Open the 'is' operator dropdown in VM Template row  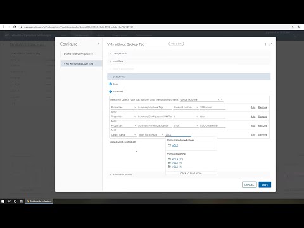pos(186,117)
